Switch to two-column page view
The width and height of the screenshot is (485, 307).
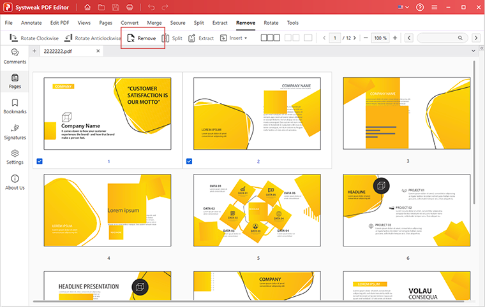point(292,38)
